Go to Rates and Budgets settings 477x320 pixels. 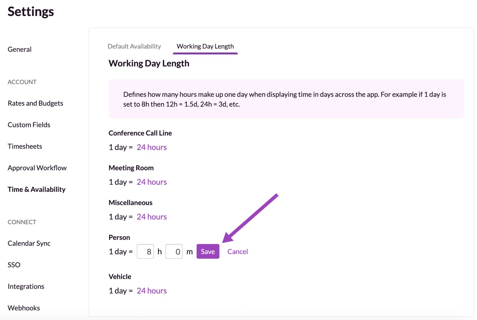pos(35,103)
